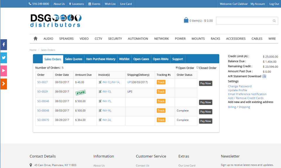281x168 pixels.
Task: Track order SO-00048 shipment
Action: (161, 111)
